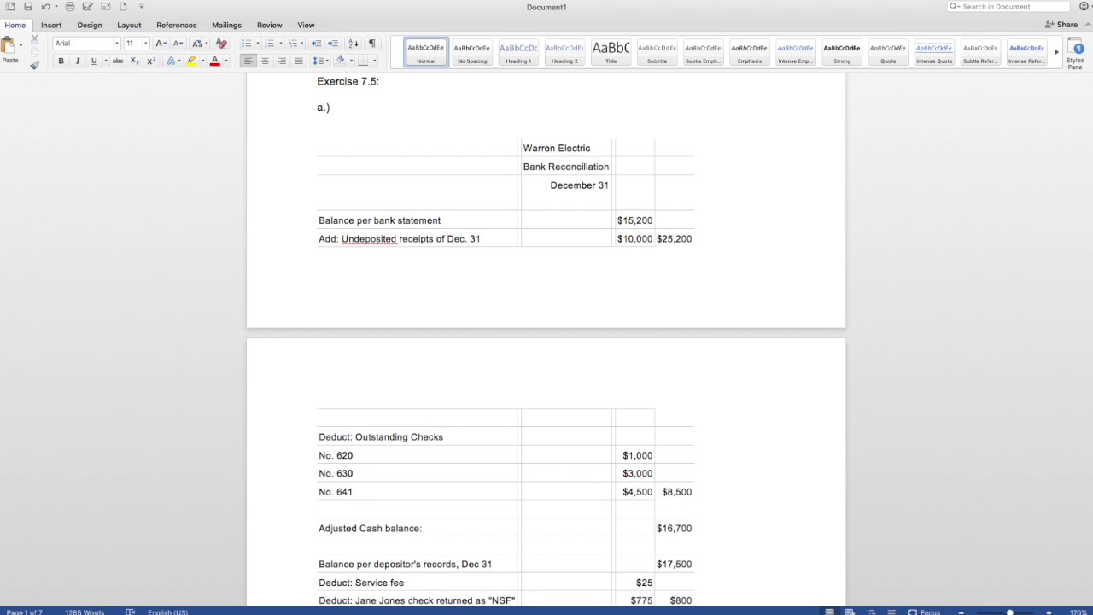Click the Text Effects outlined A icon
Screen dimensions: 1093x615
click(x=171, y=61)
